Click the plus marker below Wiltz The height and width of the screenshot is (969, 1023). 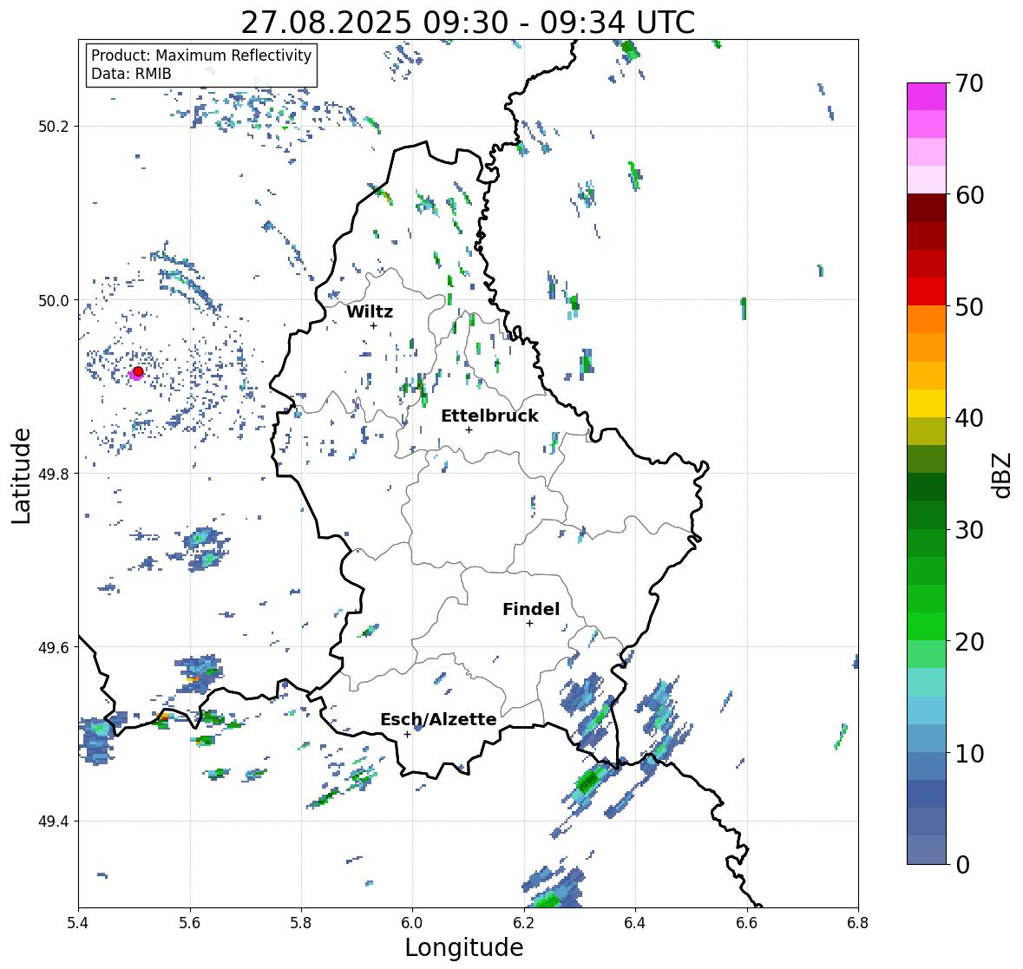(373, 325)
